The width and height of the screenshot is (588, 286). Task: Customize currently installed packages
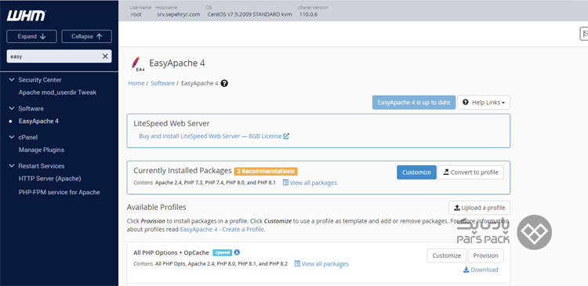(x=416, y=172)
